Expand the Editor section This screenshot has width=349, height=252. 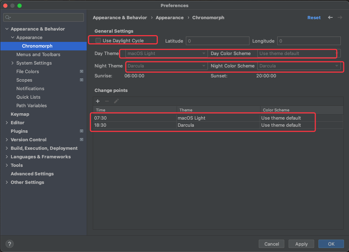coord(7,122)
